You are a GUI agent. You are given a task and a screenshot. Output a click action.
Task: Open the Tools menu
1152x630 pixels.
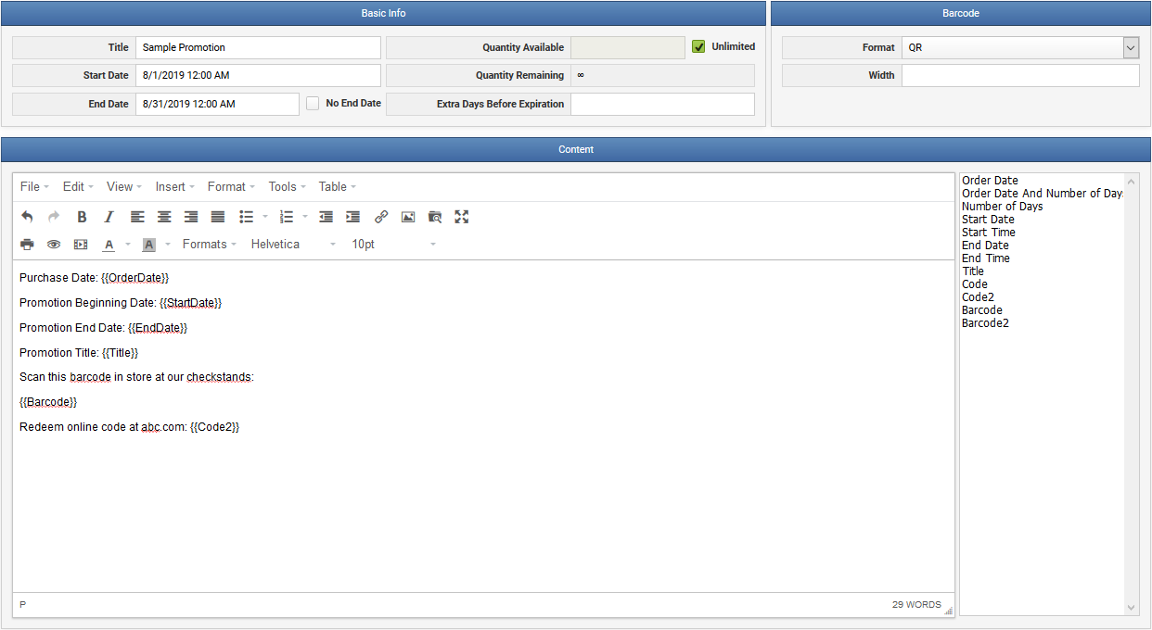point(288,186)
